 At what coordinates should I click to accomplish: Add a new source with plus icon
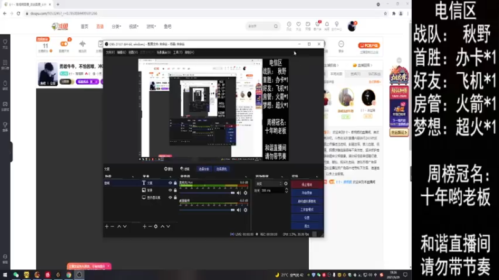[x=145, y=226]
